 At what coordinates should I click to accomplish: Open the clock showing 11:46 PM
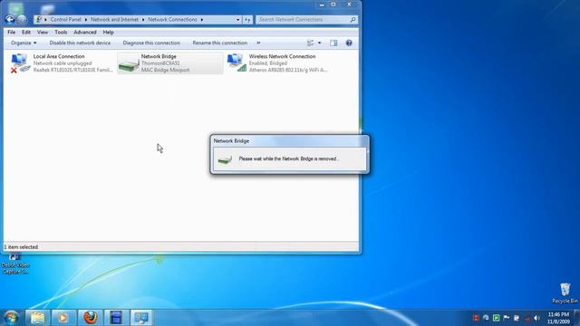[x=558, y=318]
